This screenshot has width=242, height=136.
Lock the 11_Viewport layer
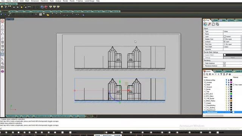pos(229,87)
